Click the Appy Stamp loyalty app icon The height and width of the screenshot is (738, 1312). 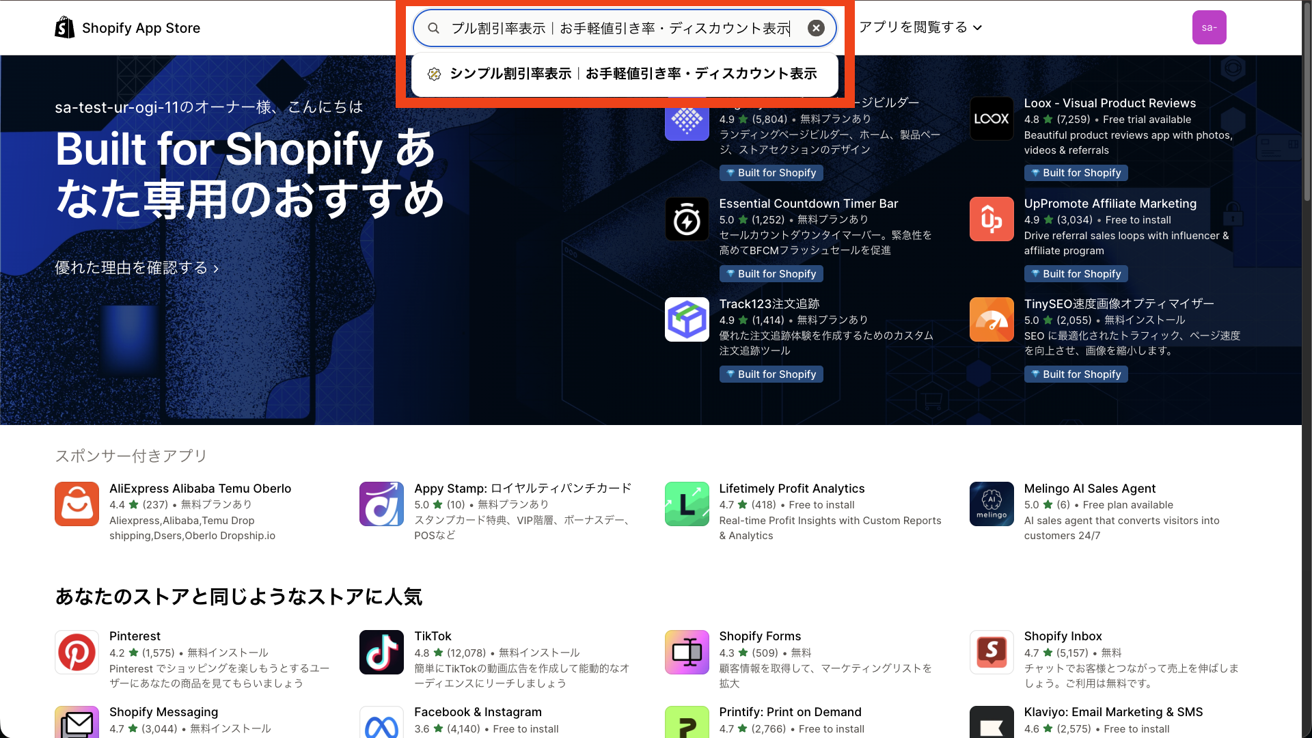pyautogui.click(x=381, y=504)
